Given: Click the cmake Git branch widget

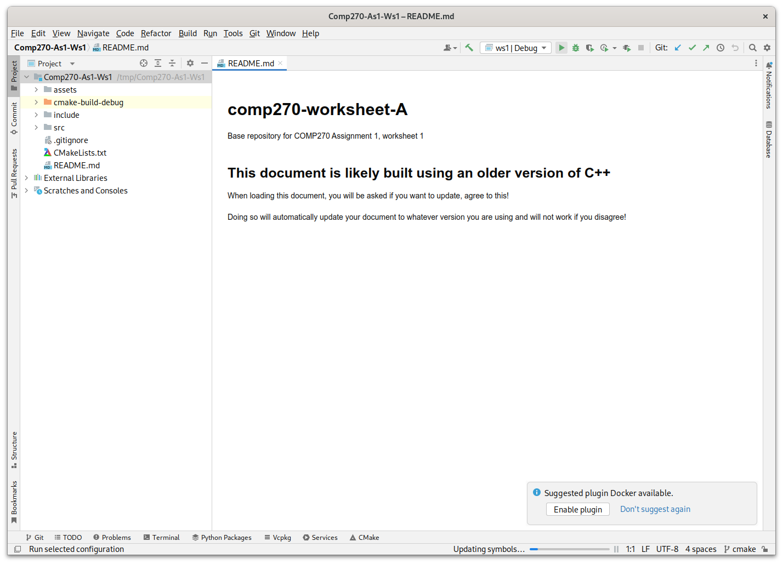Looking at the screenshot, I should click(740, 549).
